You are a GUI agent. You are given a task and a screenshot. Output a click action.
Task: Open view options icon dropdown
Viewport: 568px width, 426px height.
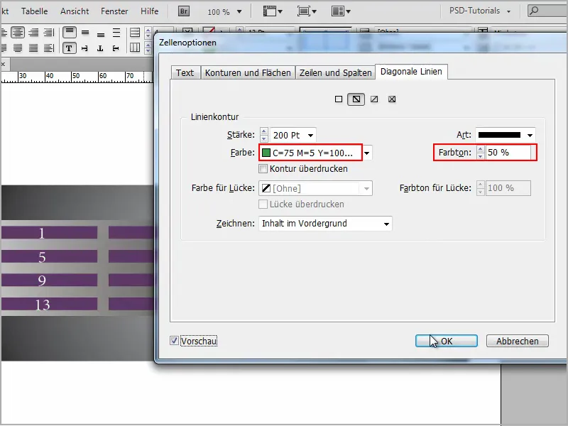coord(273,11)
